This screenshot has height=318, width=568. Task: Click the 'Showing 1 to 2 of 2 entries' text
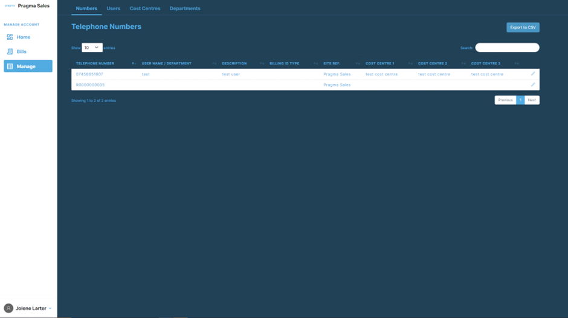click(94, 101)
